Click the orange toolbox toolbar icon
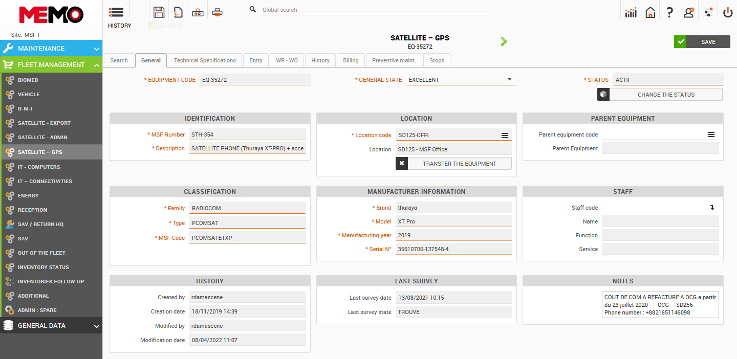The height and width of the screenshot is (359, 737). tap(198, 13)
